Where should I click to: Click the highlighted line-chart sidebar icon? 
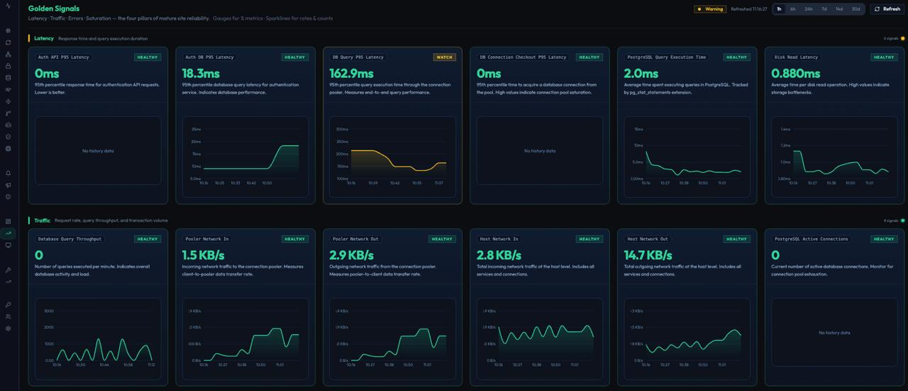(x=9, y=233)
